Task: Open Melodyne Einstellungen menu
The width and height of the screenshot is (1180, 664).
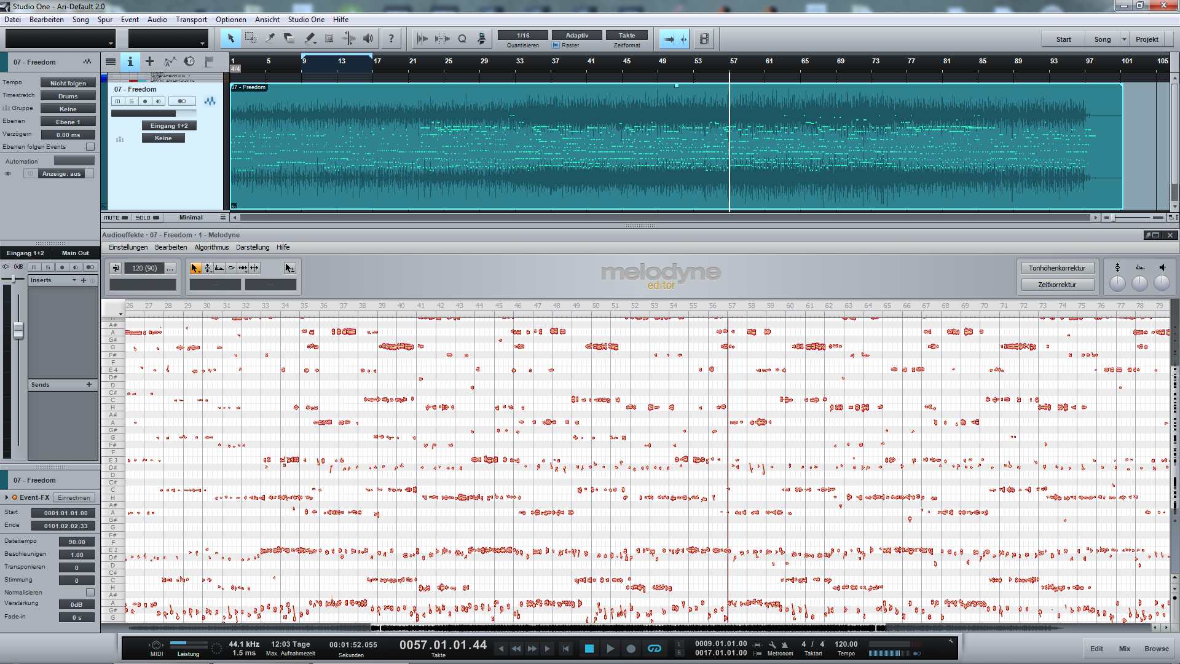Action: point(128,247)
